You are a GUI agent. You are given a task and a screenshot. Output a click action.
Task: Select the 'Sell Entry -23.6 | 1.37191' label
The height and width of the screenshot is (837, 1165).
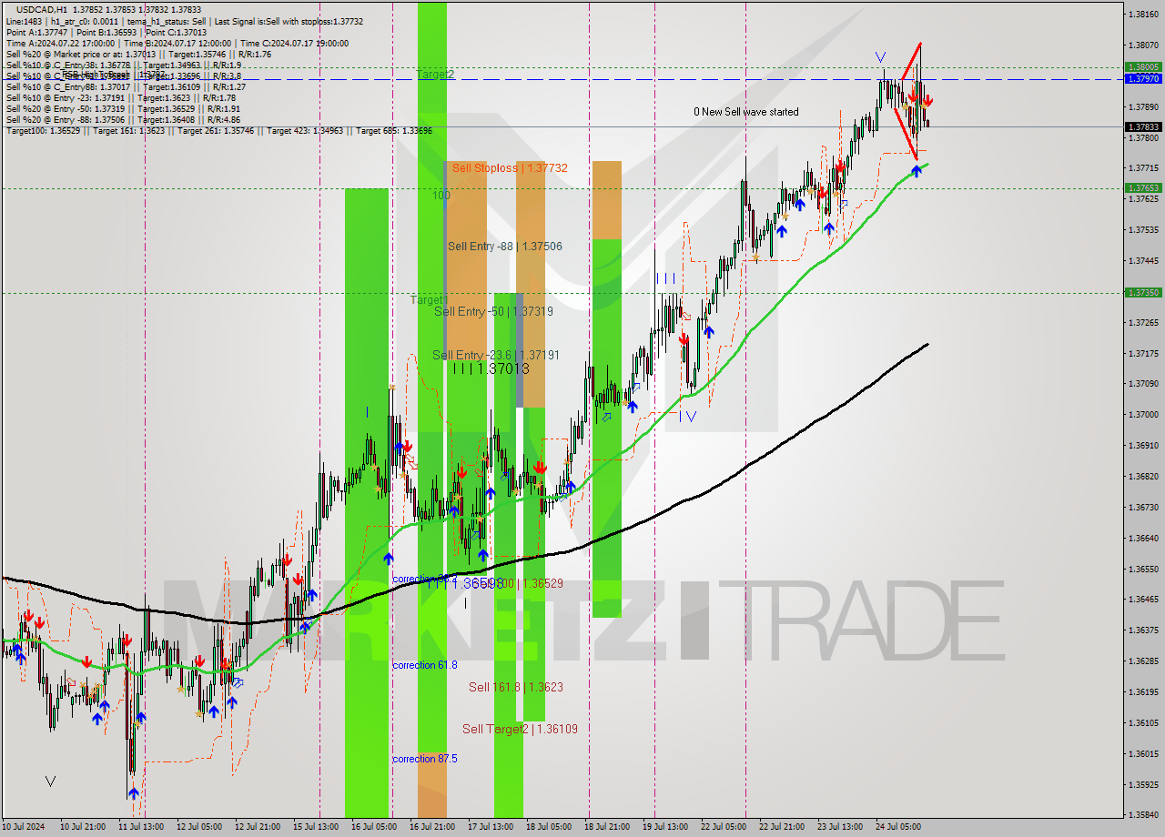pyautogui.click(x=496, y=355)
